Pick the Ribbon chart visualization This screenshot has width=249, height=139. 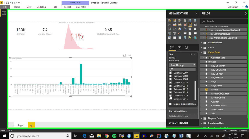[x=195, y=25]
